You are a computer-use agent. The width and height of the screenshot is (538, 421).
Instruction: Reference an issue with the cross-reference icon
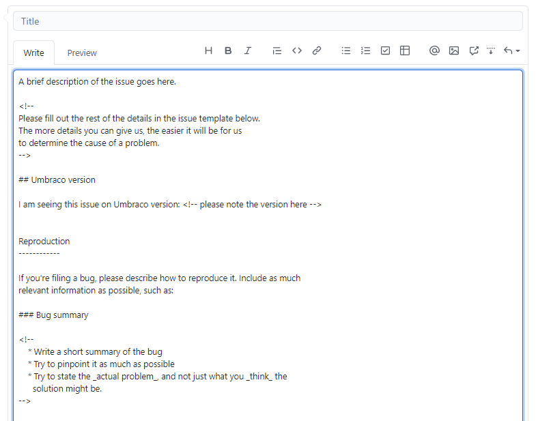[474, 50]
